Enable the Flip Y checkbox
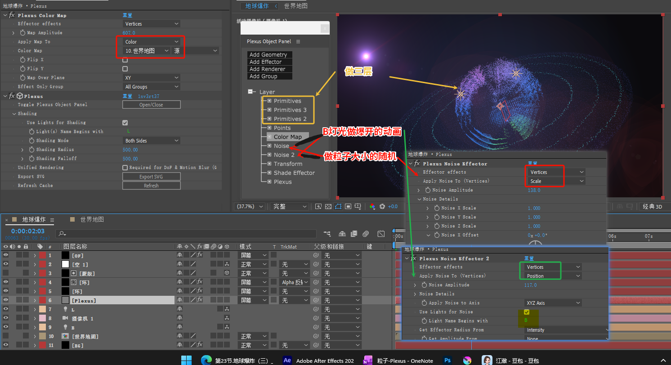Image resolution: width=671 pixels, height=365 pixels. click(125, 69)
